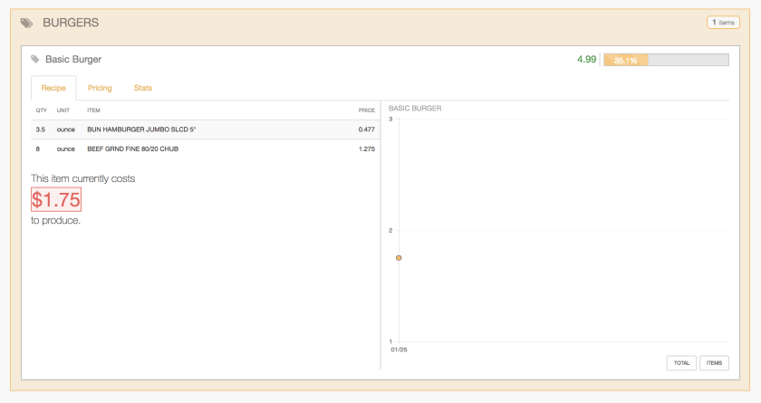
Task: Click ounce unit in the beef row
Action: pos(65,149)
